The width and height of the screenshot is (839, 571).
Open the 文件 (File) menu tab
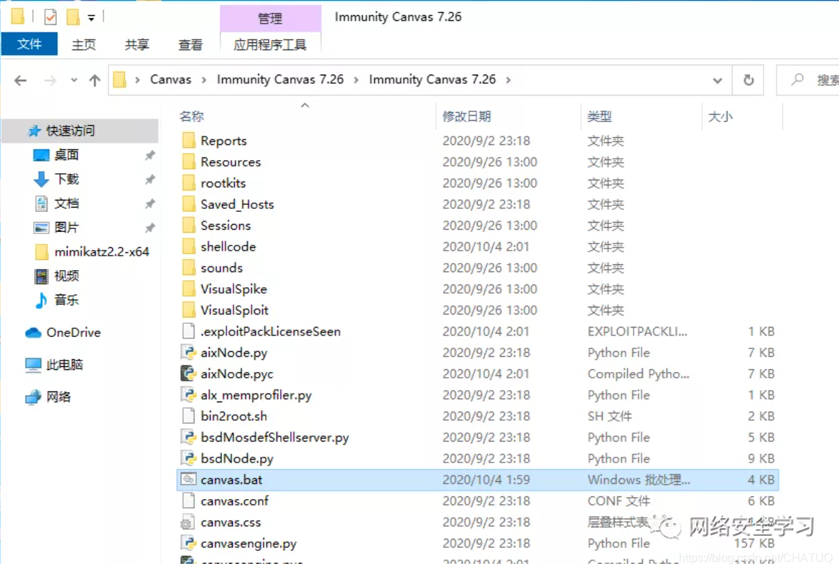point(29,44)
